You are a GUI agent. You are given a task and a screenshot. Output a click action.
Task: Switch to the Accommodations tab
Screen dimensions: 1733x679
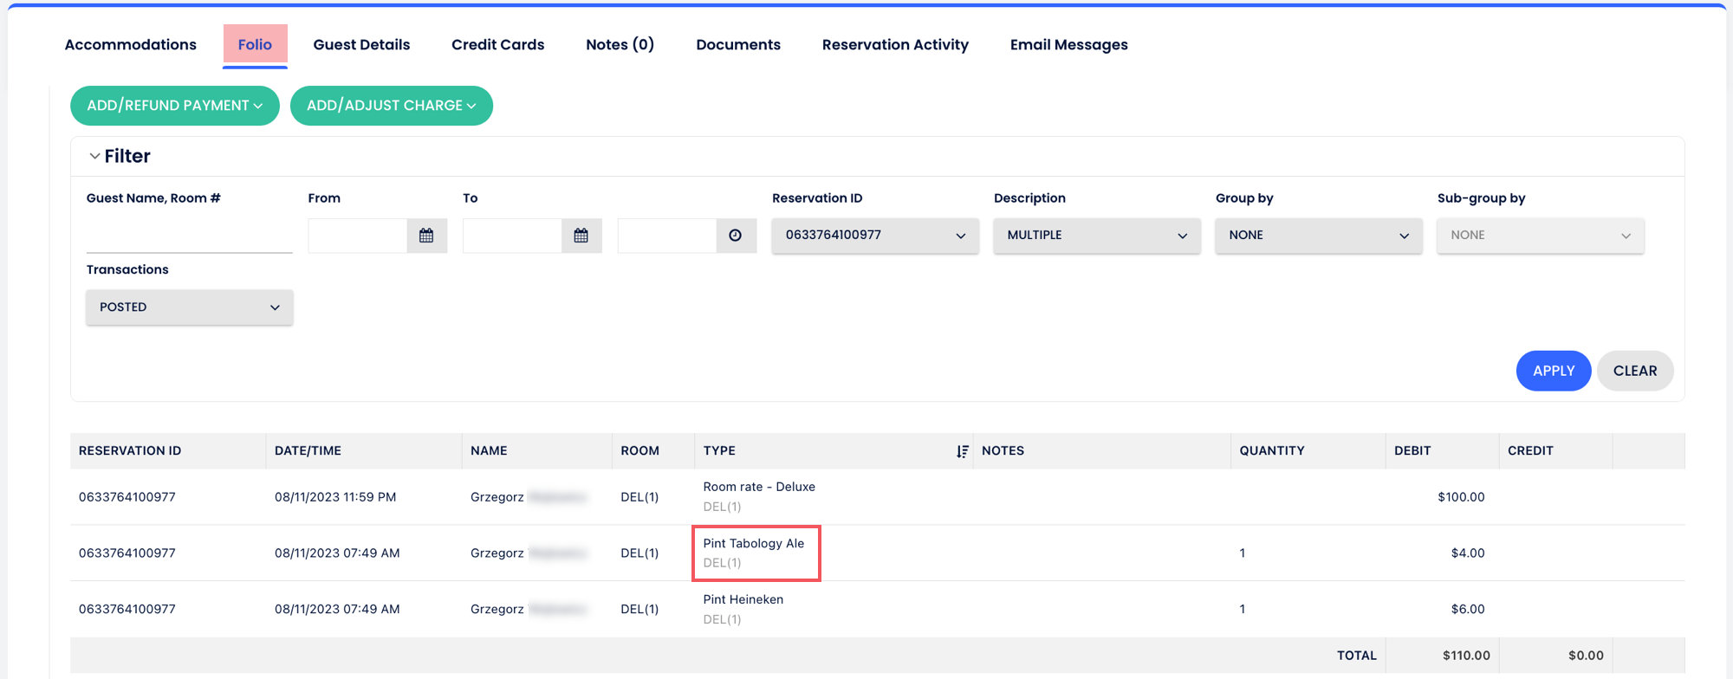131,45
